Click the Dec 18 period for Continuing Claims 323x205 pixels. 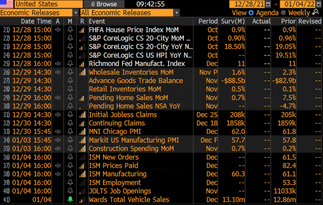207,123
